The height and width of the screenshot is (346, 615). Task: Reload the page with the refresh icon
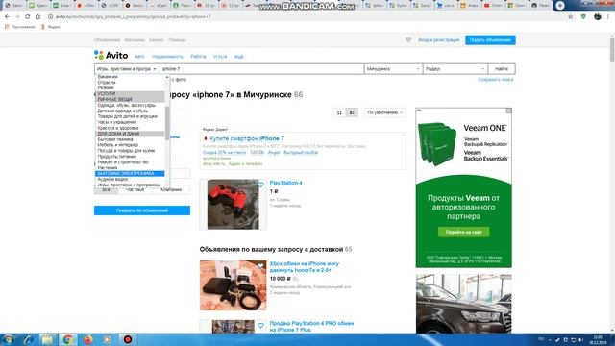[28, 17]
